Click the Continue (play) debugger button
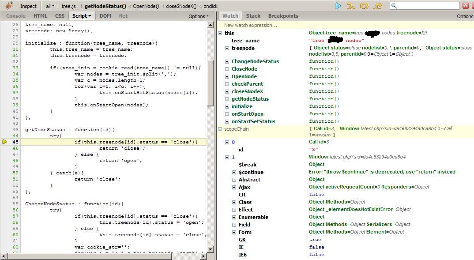 pos(338,6)
